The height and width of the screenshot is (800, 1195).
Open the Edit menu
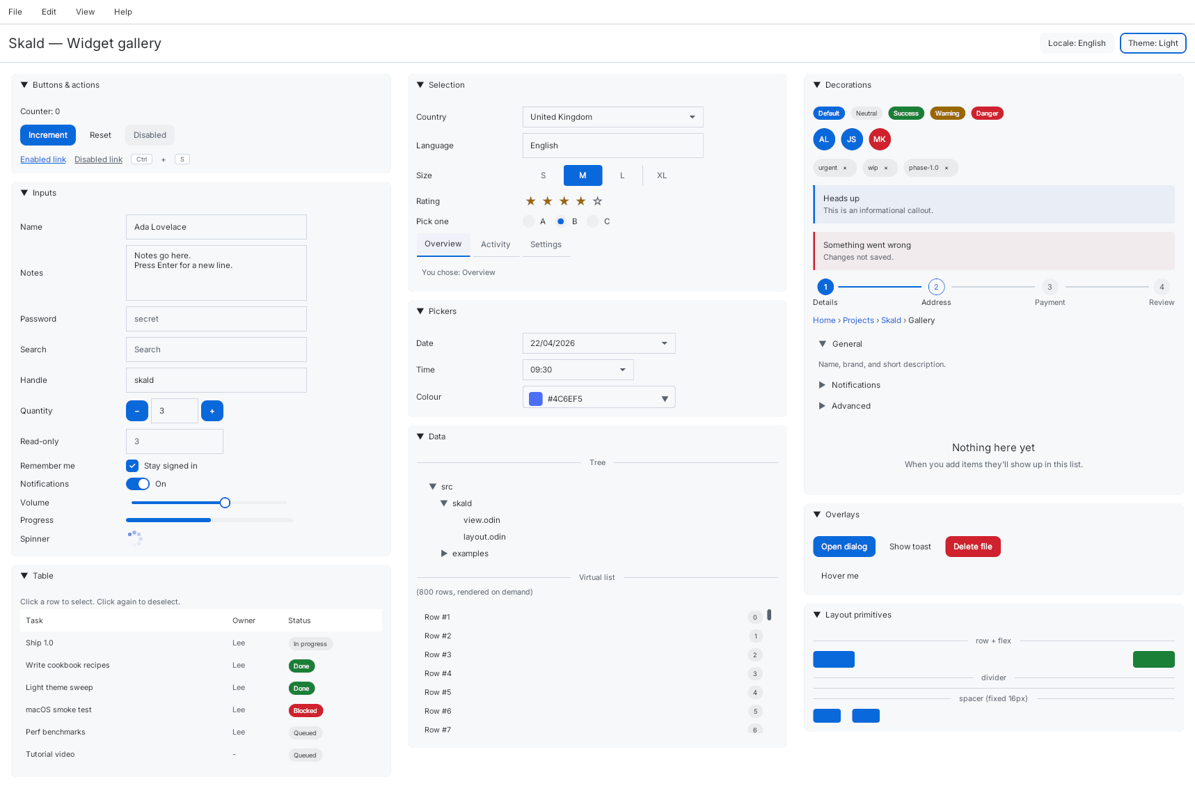pos(49,12)
